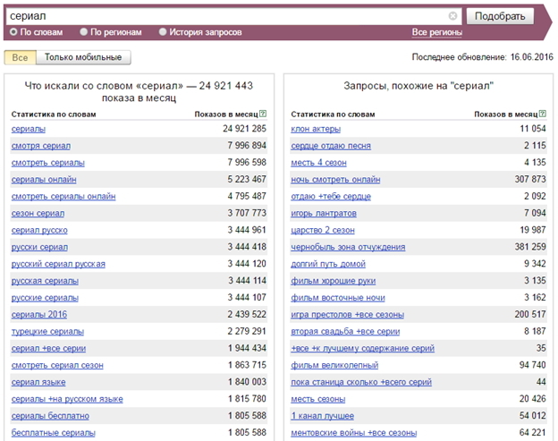Open 'отдаю +тебе сердце' link
The width and height of the screenshot is (558, 441).
(x=331, y=196)
